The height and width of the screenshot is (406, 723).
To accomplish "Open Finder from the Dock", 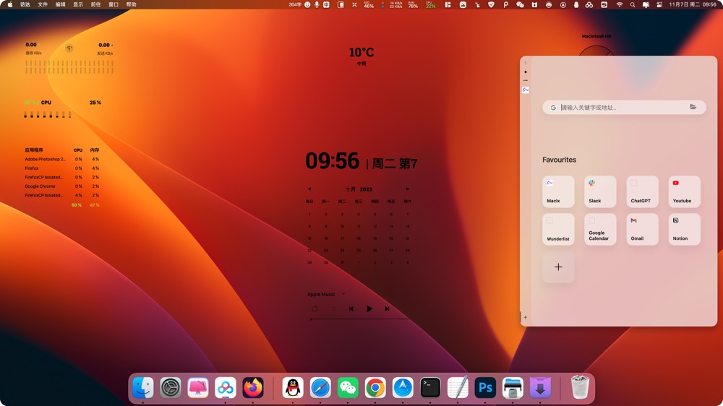I will (x=143, y=387).
